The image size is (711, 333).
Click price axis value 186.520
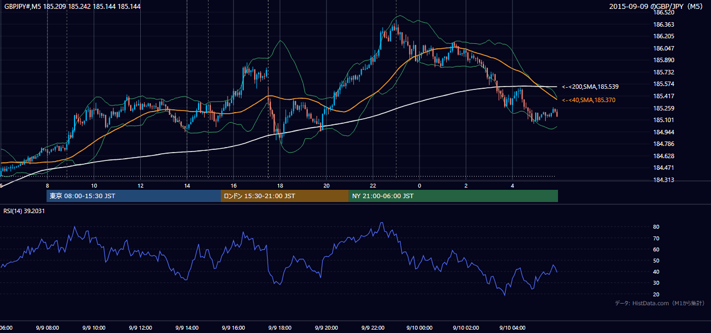[664, 12]
